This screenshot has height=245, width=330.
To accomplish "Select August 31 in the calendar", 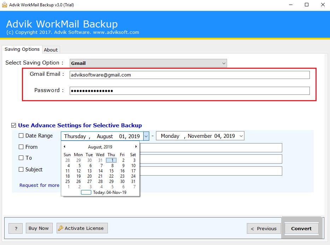I will pos(133,182).
